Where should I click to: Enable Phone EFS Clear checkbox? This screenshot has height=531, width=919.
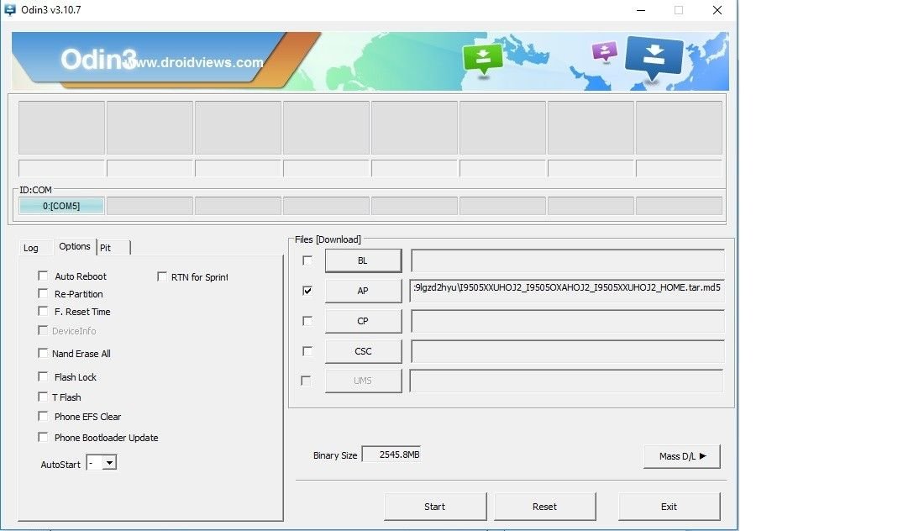pyautogui.click(x=43, y=416)
